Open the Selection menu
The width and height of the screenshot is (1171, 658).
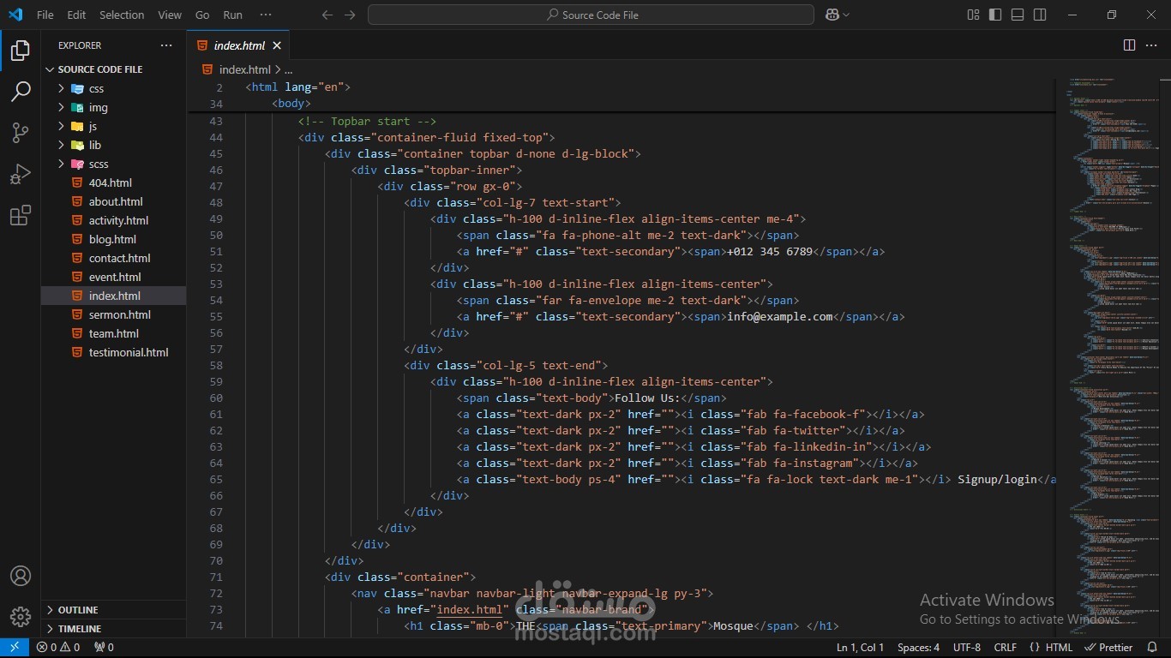[122, 15]
